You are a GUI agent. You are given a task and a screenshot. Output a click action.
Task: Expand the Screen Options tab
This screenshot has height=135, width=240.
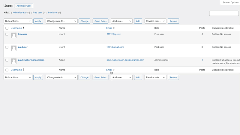(230, 2)
